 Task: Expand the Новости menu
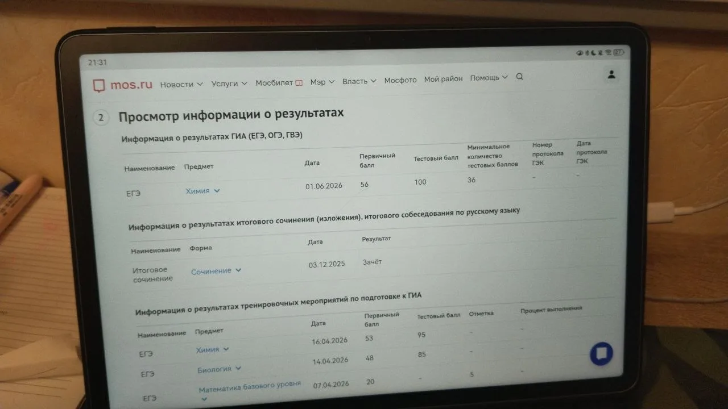tap(181, 84)
